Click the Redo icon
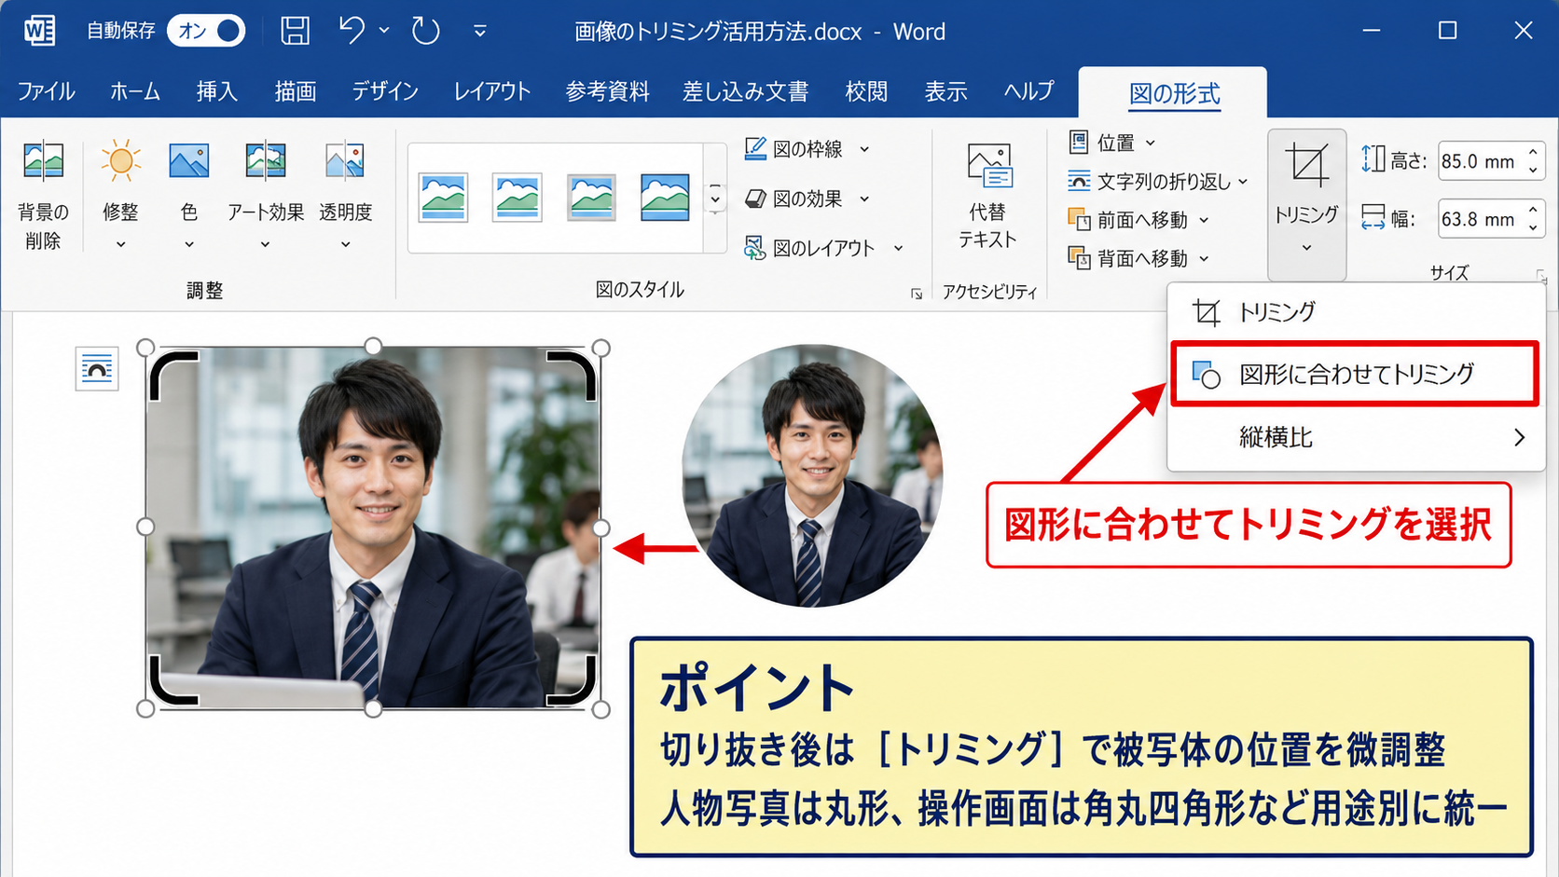 pyautogui.click(x=426, y=31)
